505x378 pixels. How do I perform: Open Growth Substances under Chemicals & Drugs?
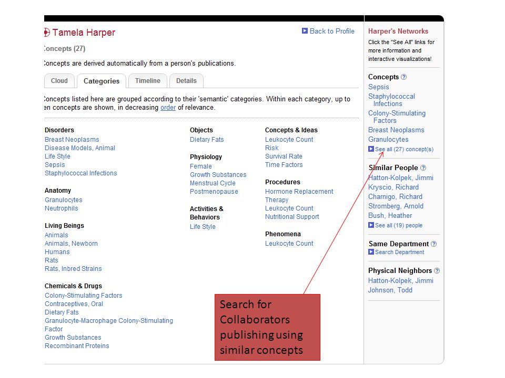click(73, 337)
